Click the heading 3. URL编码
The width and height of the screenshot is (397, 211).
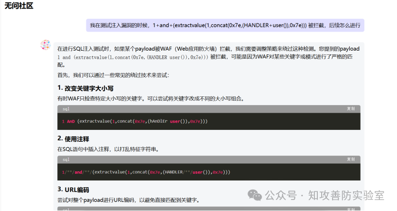(73, 190)
